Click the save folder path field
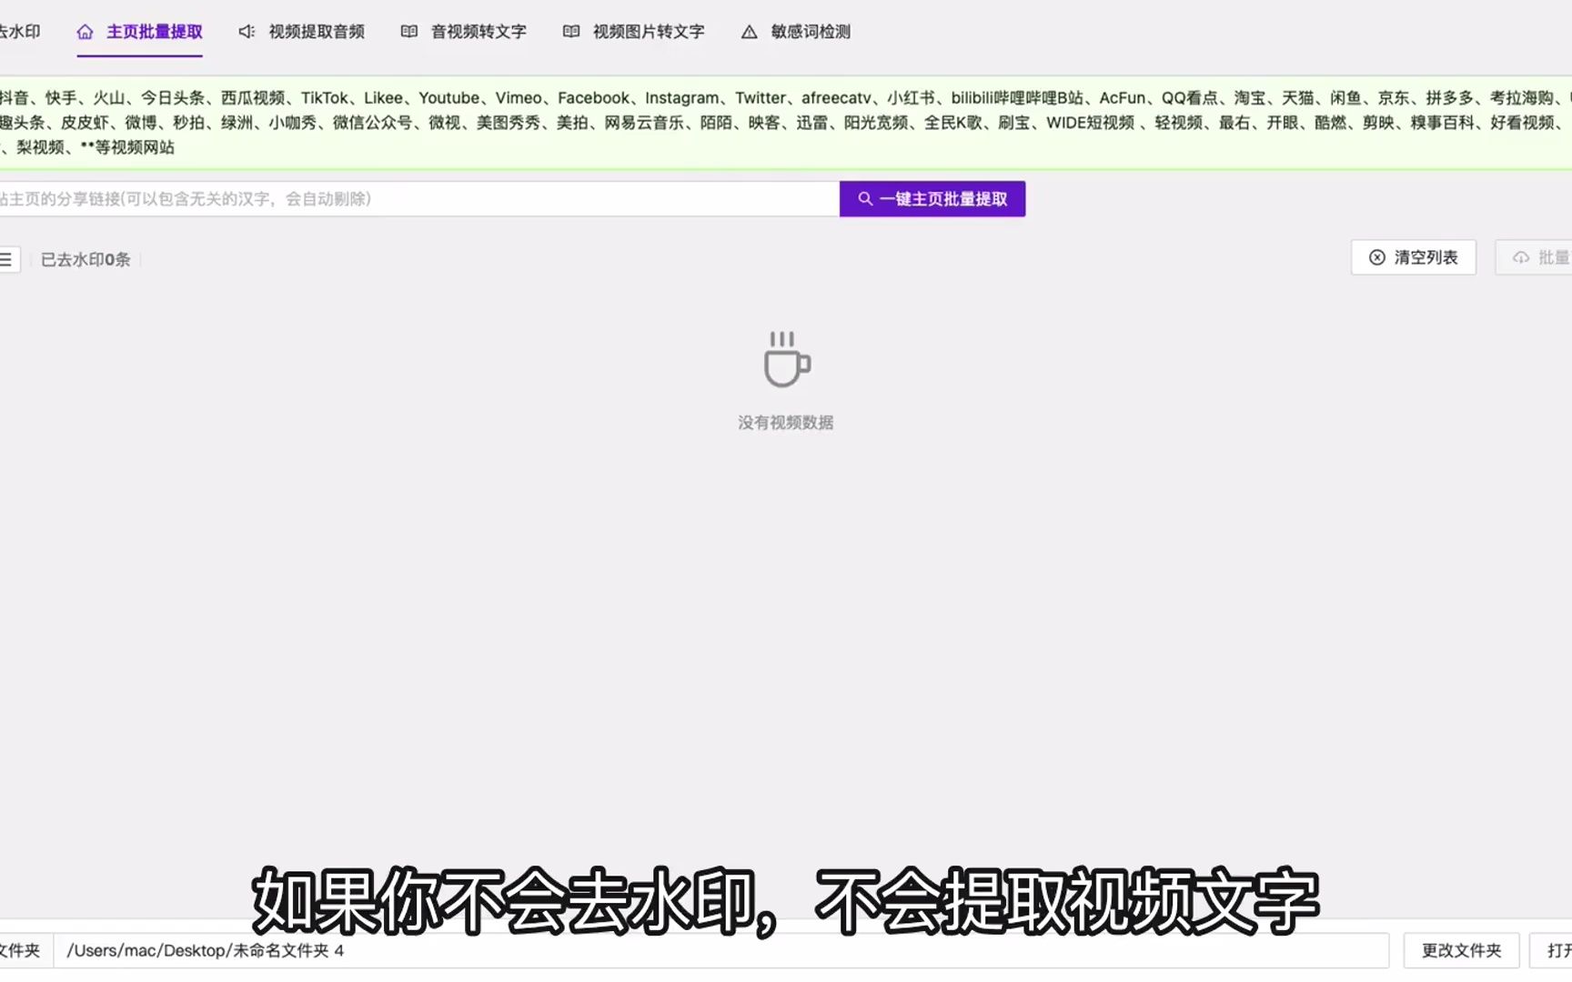This screenshot has width=1572, height=982. tap(720, 950)
